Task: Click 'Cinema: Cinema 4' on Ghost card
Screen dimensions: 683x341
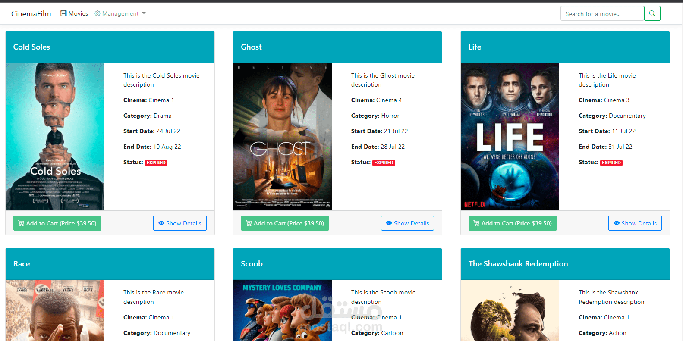Action: point(376,100)
